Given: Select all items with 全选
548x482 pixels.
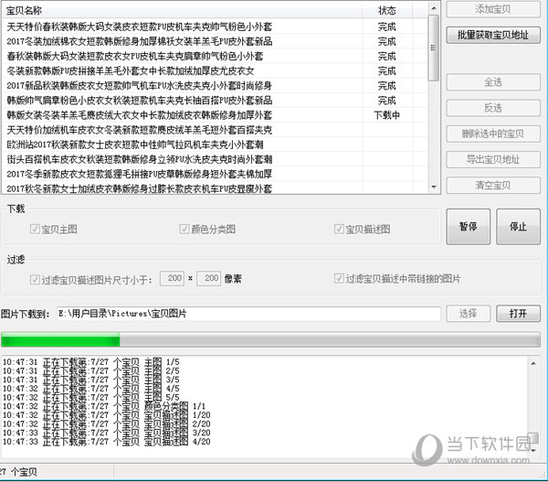Looking at the screenshot, I should tap(493, 82).
